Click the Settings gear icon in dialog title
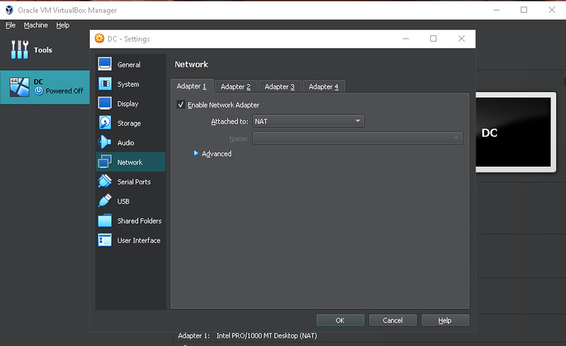This screenshot has height=346, width=566. 99,39
